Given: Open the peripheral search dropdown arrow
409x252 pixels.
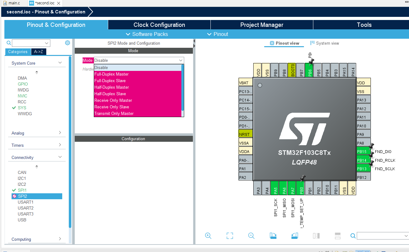Looking at the screenshot, I should [47, 43].
